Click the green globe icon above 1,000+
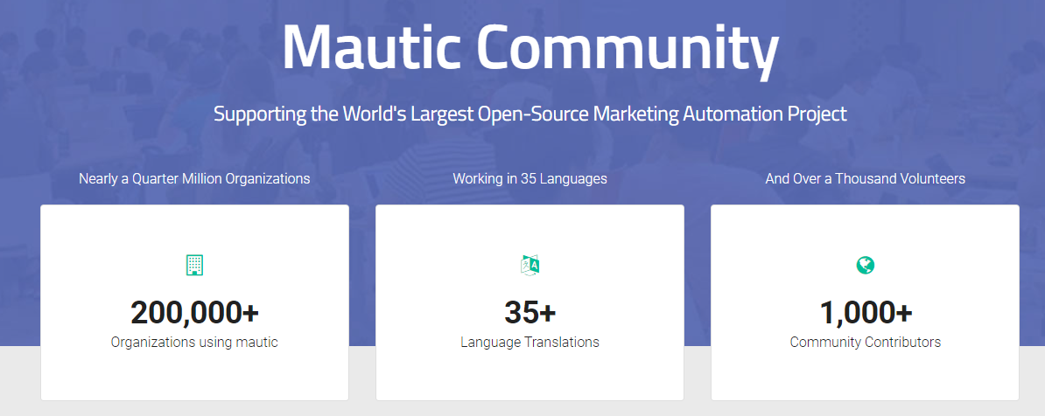The height and width of the screenshot is (416, 1045). (x=865, y=265)
